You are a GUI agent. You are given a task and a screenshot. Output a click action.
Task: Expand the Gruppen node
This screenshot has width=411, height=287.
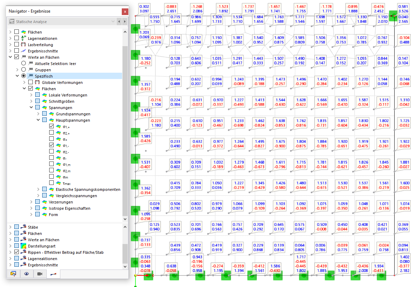(x=17, y=70)
